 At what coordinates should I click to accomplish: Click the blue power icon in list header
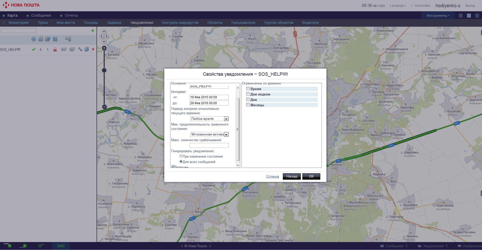point(34,39)
